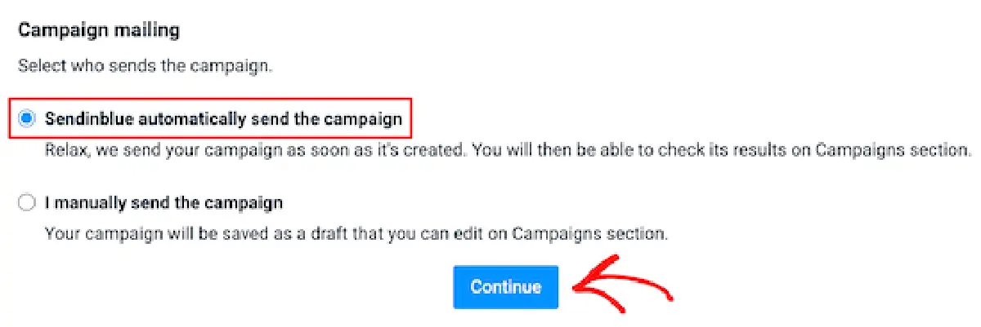Click the Campaign mailing heading
Viewport: 981px width, 327px height.
tap(99, 31)
